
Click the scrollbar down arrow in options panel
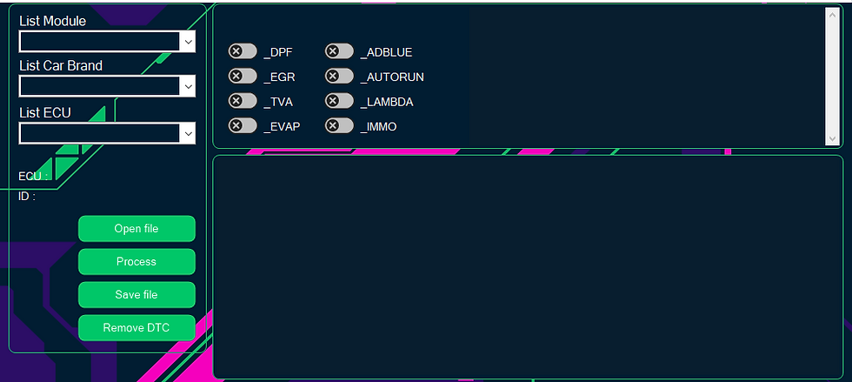pyautogui.click(x=833, y=138)
